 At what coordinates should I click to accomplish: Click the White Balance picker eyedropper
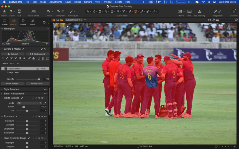pyautogui.click(x=45, y=103)
